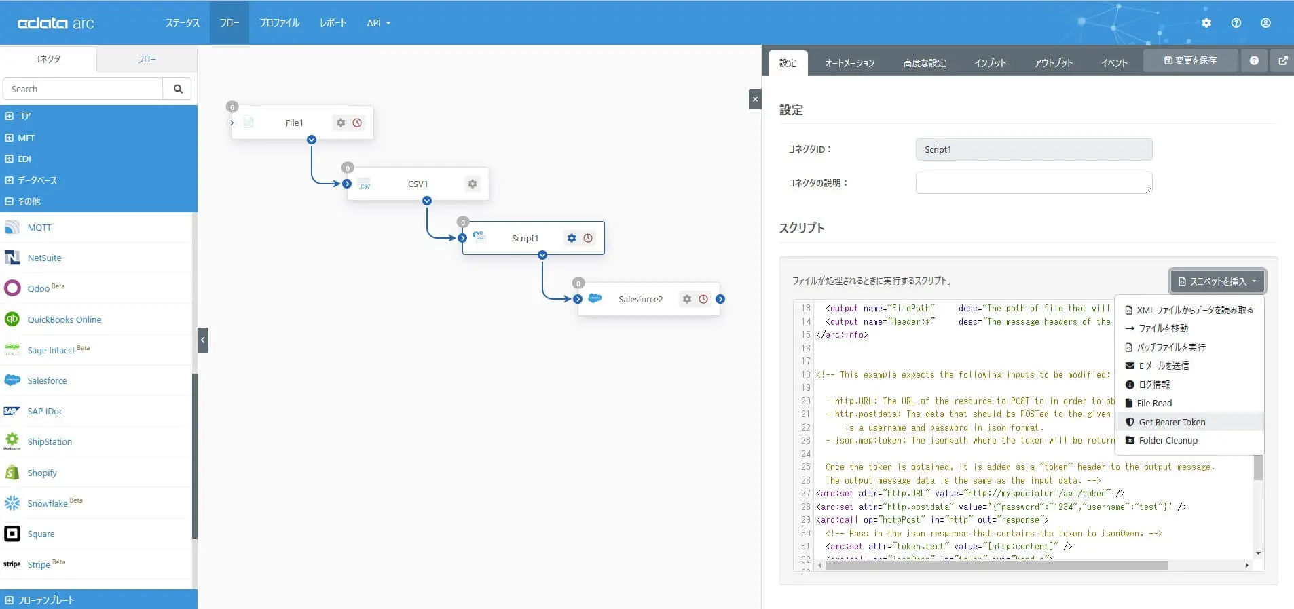The height and width of the screenshot is (609, 1294).
Task: Open the settings gear in top header
Action: 1206,23
